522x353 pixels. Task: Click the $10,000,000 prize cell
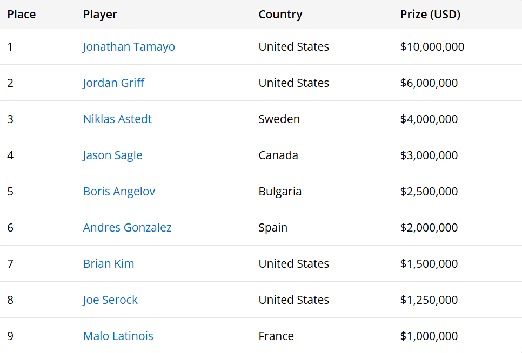click(x=432, y=47)
